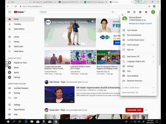Open Liked videos in sidebar
This screenshot has width=166, height=124.
point(20,51)
